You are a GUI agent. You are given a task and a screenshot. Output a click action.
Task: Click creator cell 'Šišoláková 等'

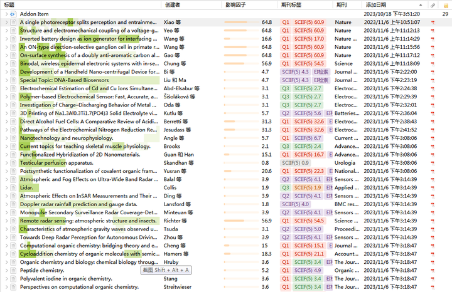(180, 97)
